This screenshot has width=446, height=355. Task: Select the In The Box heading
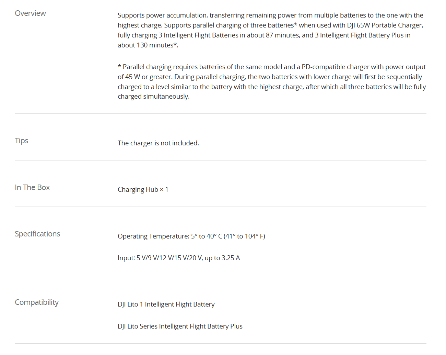32,187
